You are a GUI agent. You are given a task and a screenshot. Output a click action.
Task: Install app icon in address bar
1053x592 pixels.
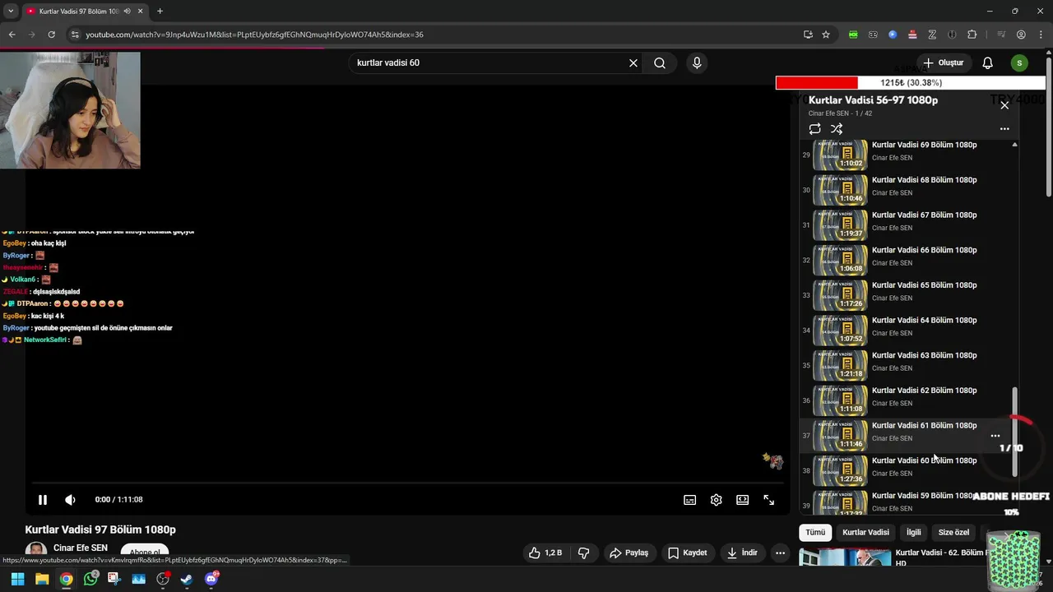tap(808, 35)
